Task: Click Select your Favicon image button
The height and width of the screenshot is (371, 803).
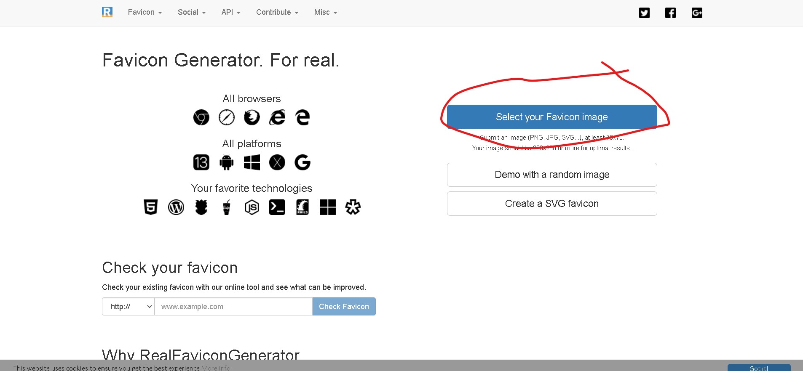Action: coord(552,117)
